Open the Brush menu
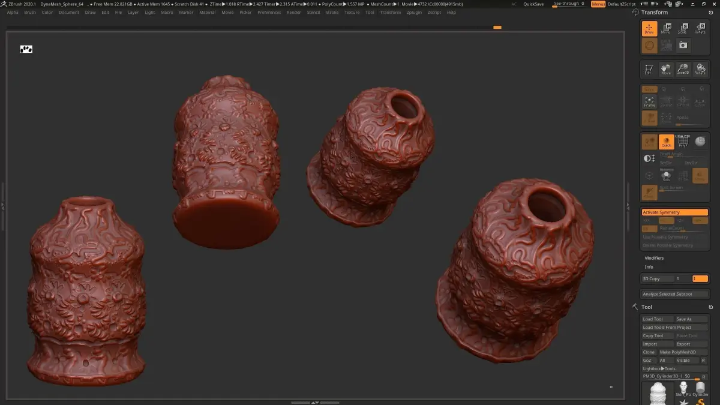 (30, 12)
